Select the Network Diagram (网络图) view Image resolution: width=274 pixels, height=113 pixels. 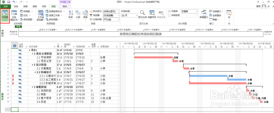[26, 11]
